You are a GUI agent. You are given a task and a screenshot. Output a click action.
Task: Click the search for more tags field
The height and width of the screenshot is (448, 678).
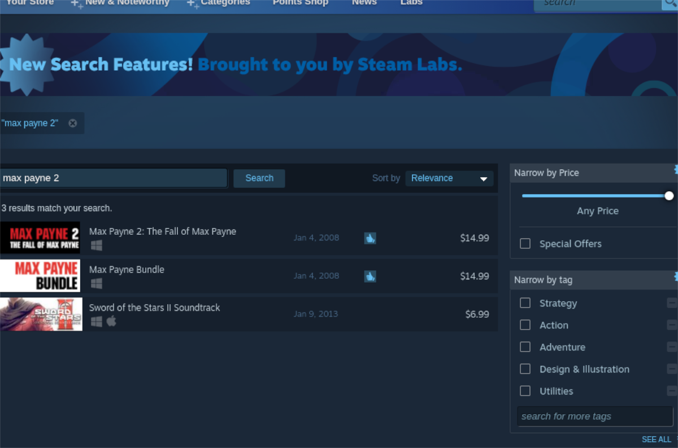[595, 416]
